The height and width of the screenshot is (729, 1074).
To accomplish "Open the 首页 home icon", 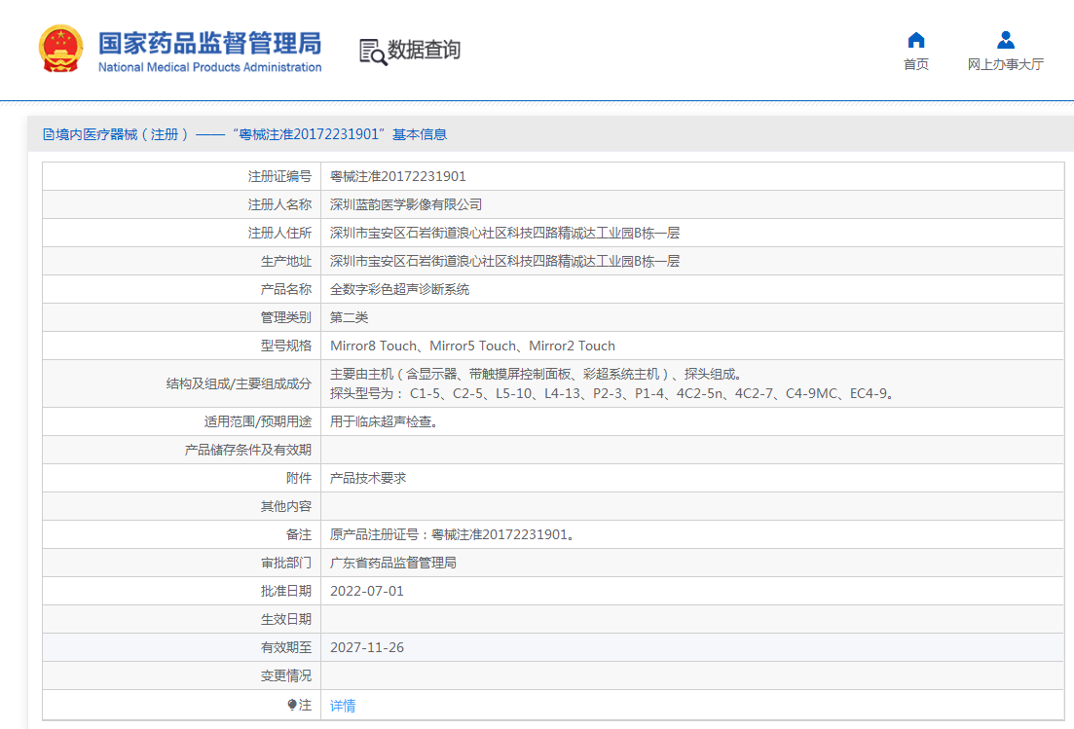I will (x=916, y=40).
